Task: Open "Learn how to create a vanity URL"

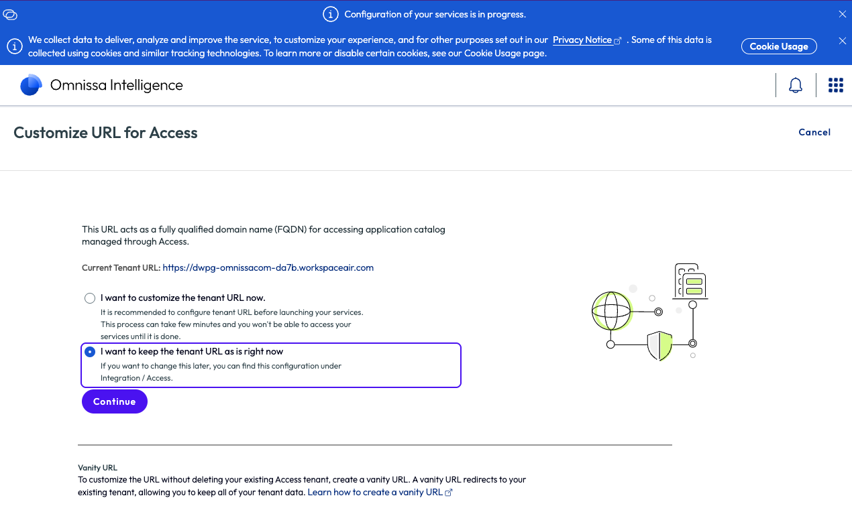Action: (x=374, y=493)
